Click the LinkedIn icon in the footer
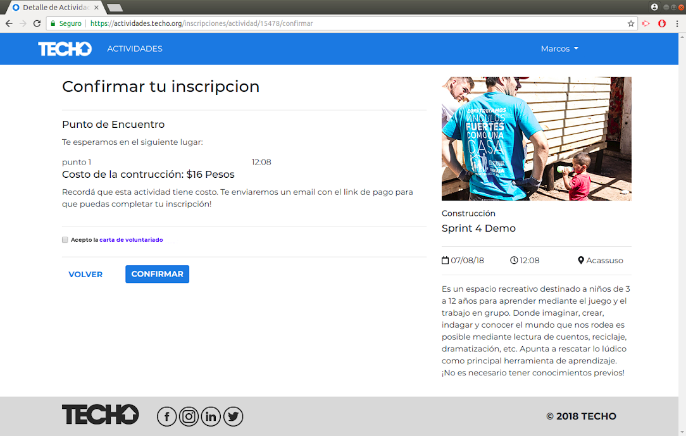Screen dimensions: 686x436 [211, 416]
